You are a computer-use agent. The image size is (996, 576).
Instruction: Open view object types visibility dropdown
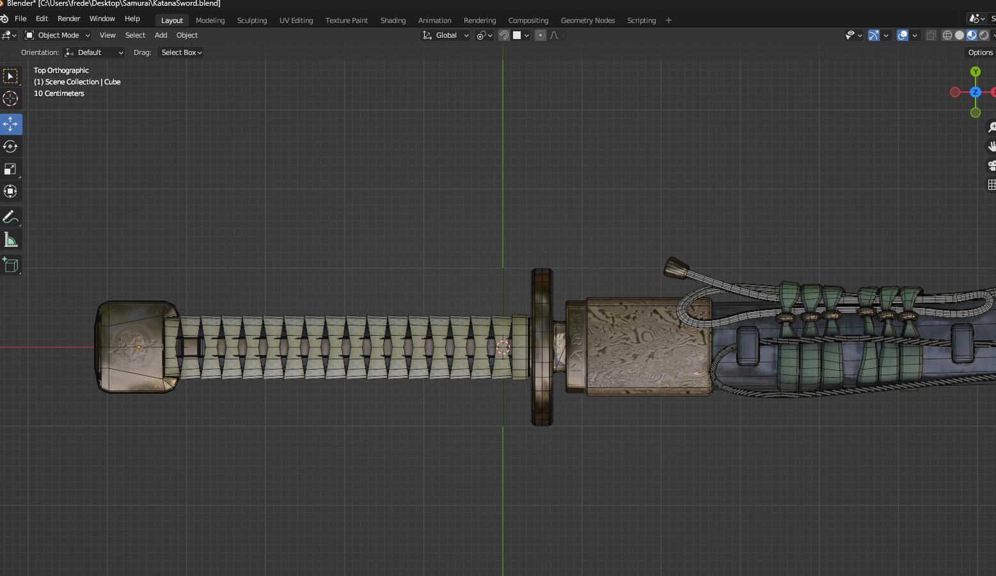(x=853, y=35)
